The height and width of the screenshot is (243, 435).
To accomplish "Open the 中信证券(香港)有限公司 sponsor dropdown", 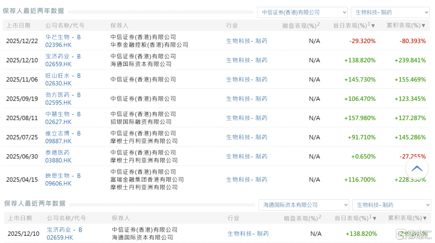I will tap(302, 12).
